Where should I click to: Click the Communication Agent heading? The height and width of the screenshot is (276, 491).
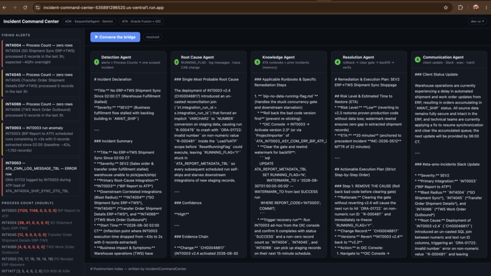click(x=443, y=57)
